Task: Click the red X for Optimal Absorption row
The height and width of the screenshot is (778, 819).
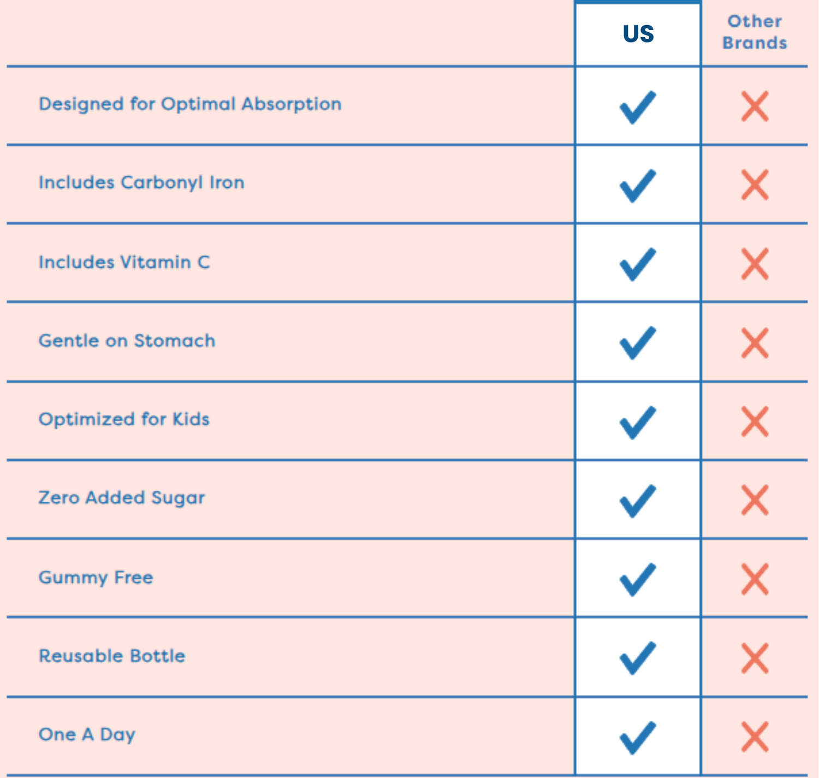Action: (x=755, y=106)
